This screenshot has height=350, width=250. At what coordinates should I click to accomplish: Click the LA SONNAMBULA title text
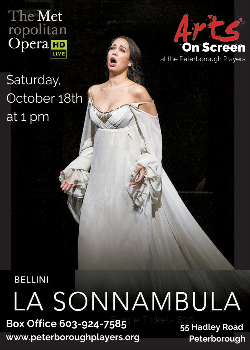[127, 301]
